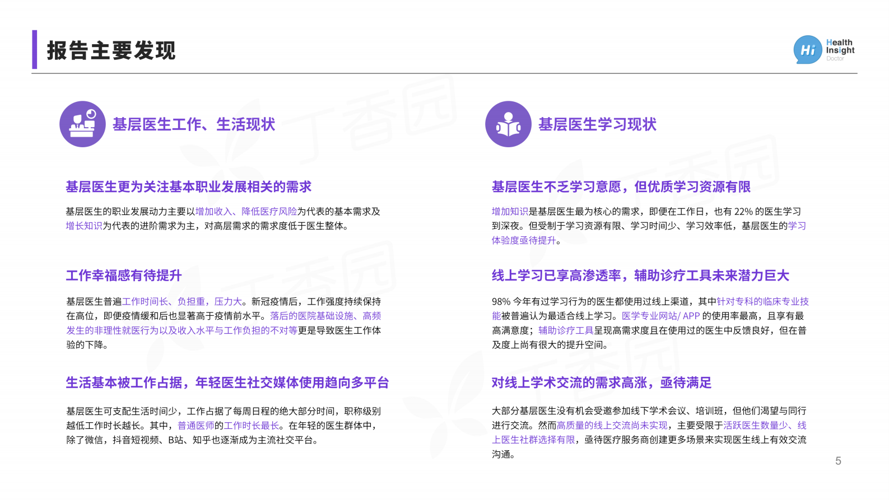
Task: Select heading 基层医生更为关注基本职业发展相关的需求
Action: [x=189, y=187]
